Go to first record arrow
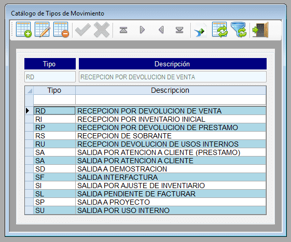 (x=123, y=30)
